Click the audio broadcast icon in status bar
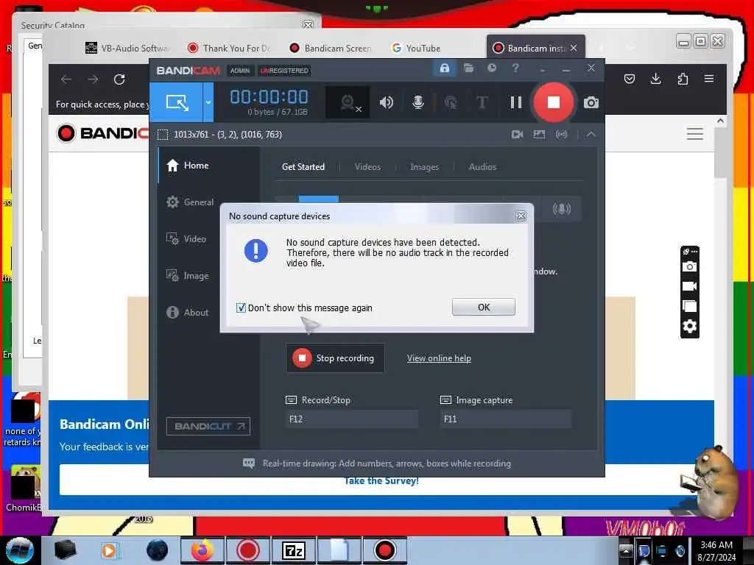Image resolution: width=754 pixels, height=565 pixels. tap(561, 135)
